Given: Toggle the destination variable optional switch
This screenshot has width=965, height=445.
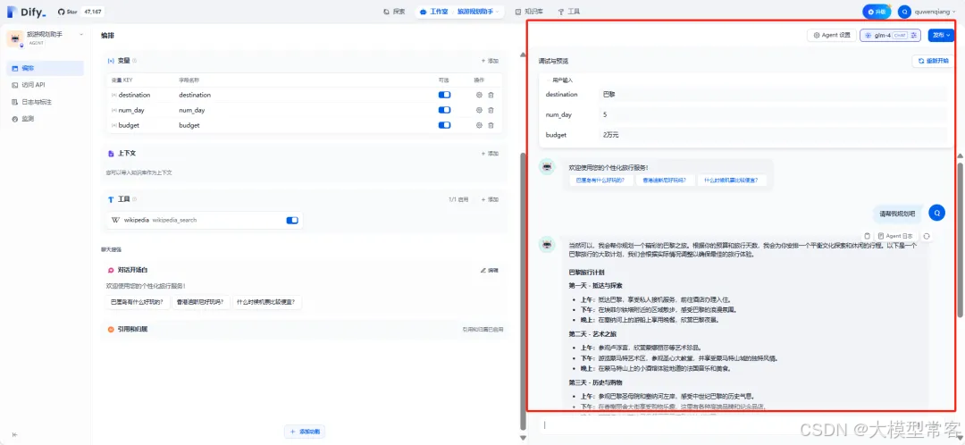Looking at the screenshot, I should 444,95.
